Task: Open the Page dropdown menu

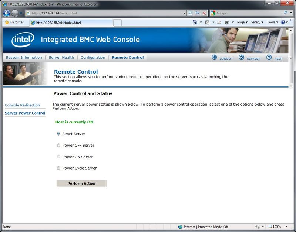Action: pyautogui.click(x=242, y=22)
